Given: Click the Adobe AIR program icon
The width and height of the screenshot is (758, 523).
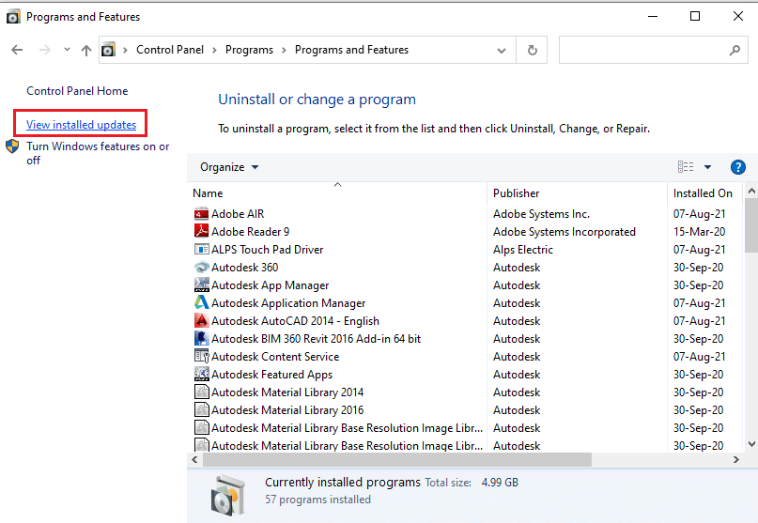Looking at the screenshot, I should coord(201,214).
